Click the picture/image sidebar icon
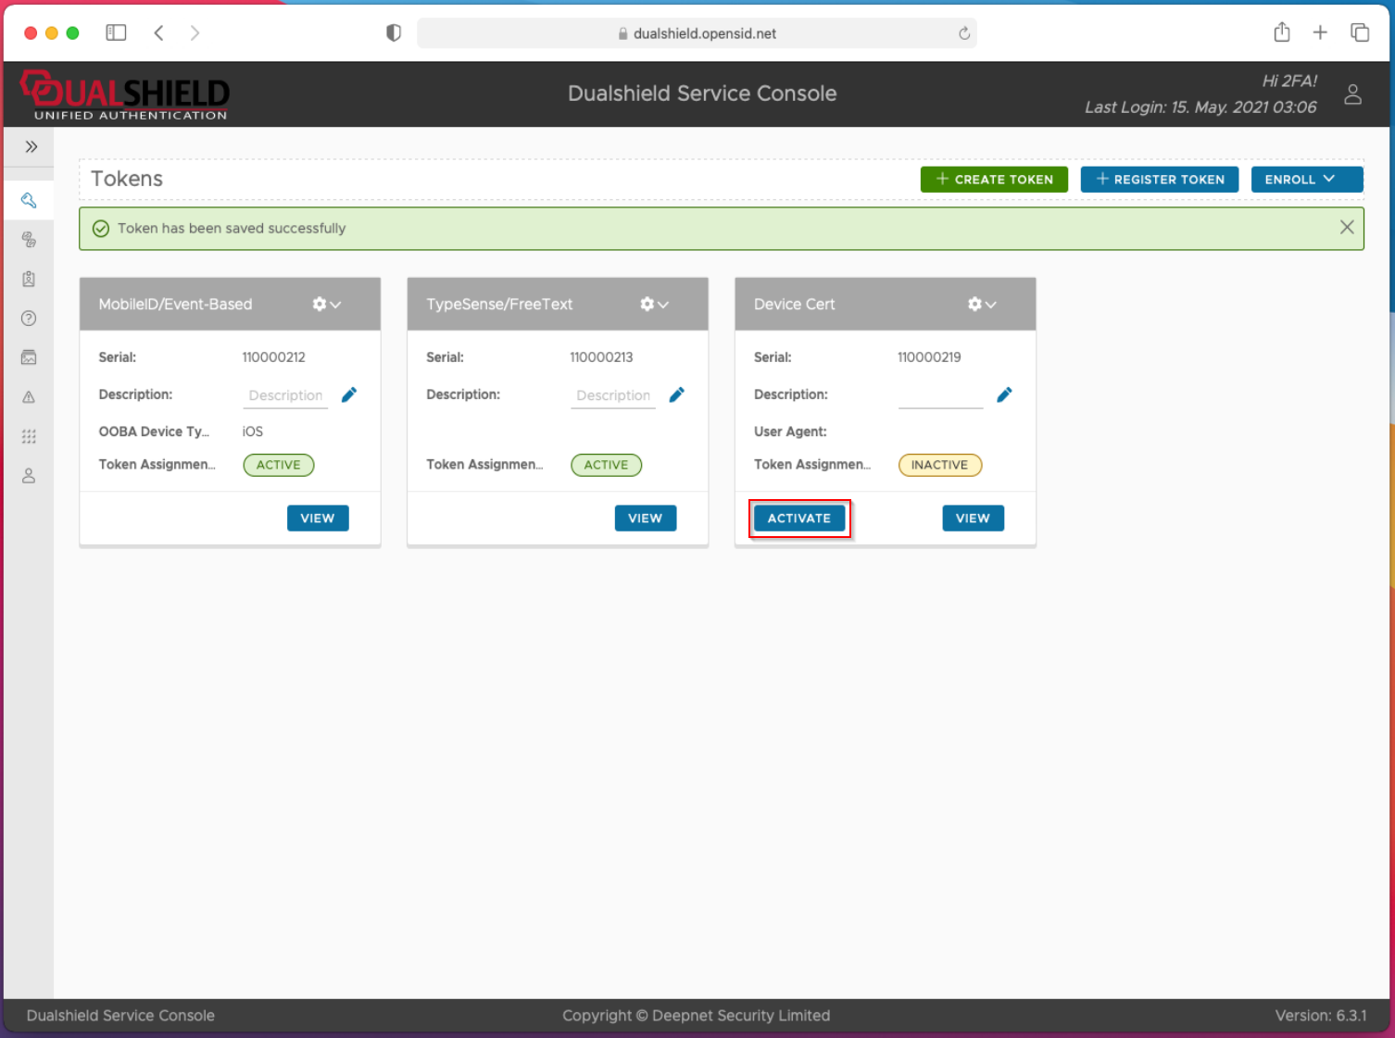The width and height of the screenshot is (1395, 1038). [x=29, y=357]
